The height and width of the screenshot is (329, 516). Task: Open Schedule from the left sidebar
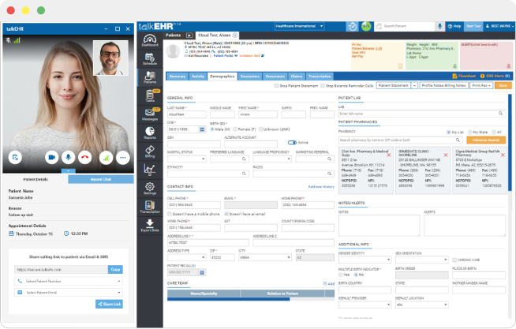coord(150,58)
